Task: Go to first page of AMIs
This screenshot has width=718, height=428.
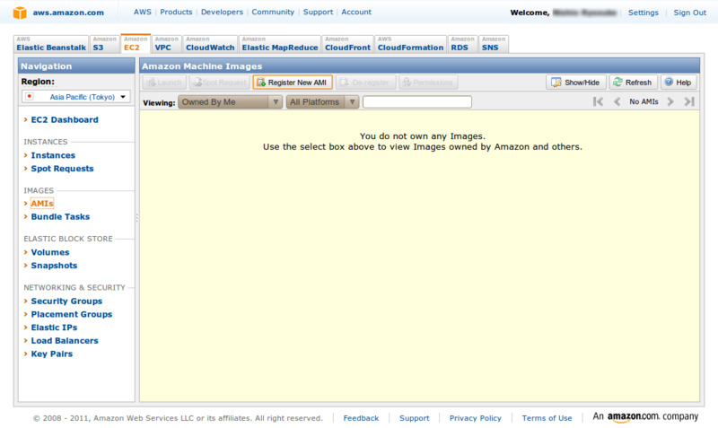Action: pyautogui.click(x=598, y=101)
